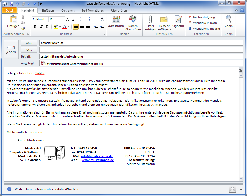Click the info icon in the people pane
The width and height of the screenshot is (247, 196).
point(9,189)
